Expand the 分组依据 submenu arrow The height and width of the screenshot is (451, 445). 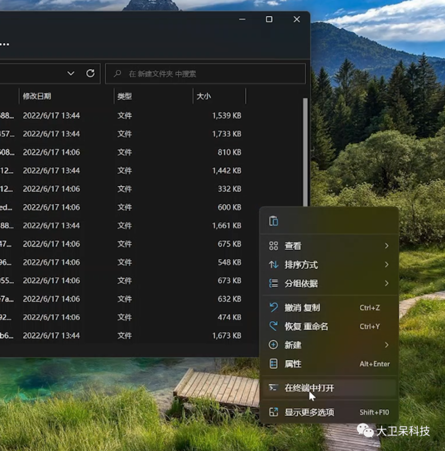point(386,283)
